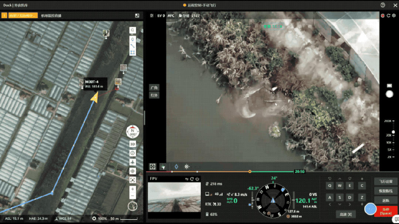Select the area polygon map tool

(x=133, y=52)
